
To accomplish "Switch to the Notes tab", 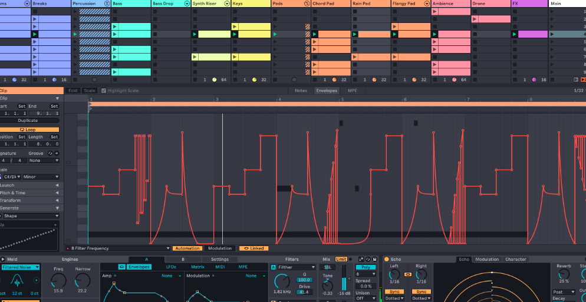I will point(301,91).
